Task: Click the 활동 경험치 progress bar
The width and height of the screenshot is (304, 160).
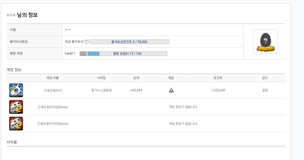Action: point(127,54)
